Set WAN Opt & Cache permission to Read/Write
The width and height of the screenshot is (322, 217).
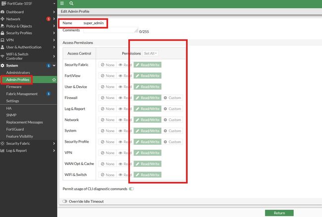click(x=148, y=164)
